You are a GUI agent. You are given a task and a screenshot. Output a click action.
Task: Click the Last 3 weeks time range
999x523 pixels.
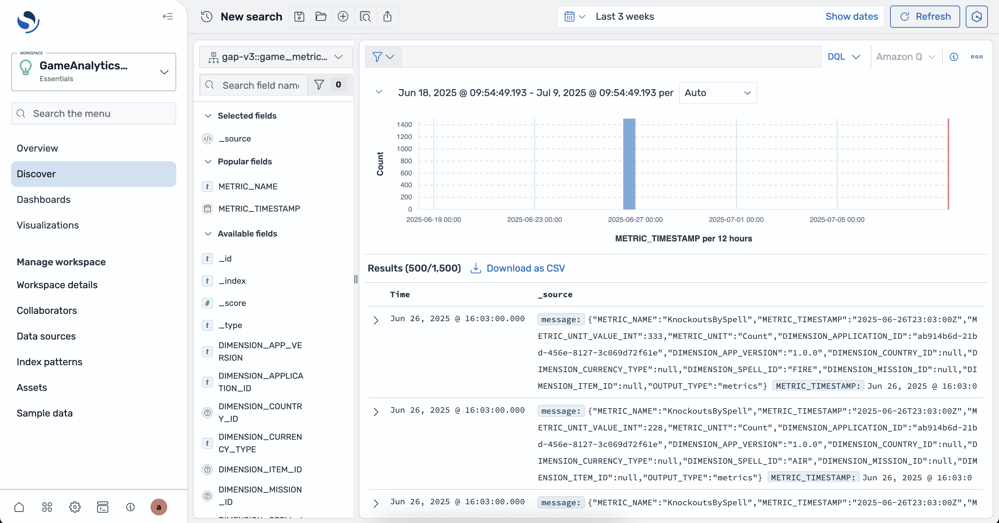point(625,16)
